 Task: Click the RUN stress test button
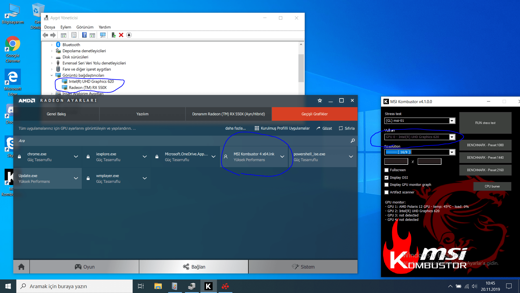(485, 123)
